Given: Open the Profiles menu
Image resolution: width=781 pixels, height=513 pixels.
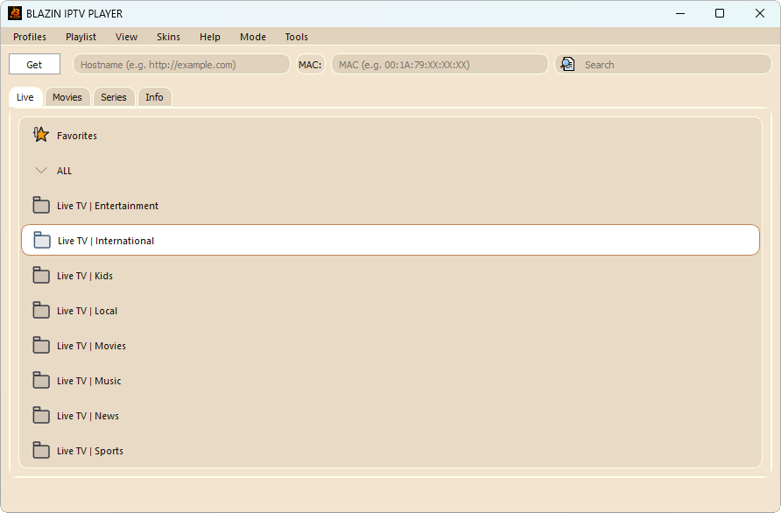Looking at the screenshot, I should pos(30,37).
